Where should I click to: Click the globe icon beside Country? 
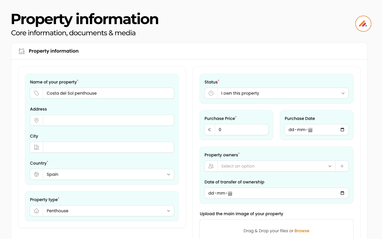pyautogui.click(x=36, y=174)
